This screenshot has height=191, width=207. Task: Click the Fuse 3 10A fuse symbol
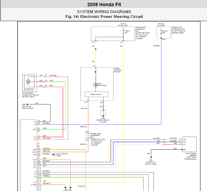123,32
